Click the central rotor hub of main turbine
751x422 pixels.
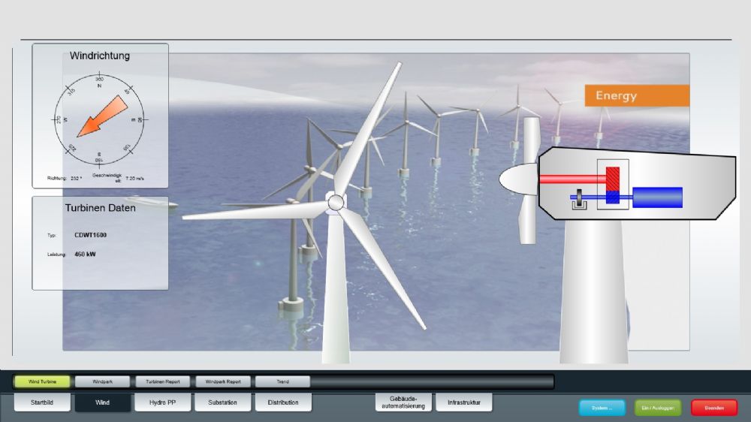pos(336,203)
